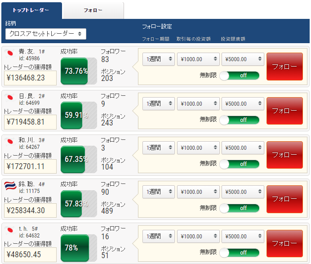
Task: Toggle 無制限 switch for trader 鈴.聡. 4#
Action: click(x=240, y=208)
